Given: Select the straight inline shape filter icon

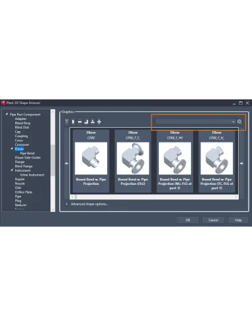Looking at the screenshot, I should pos(80,121).
